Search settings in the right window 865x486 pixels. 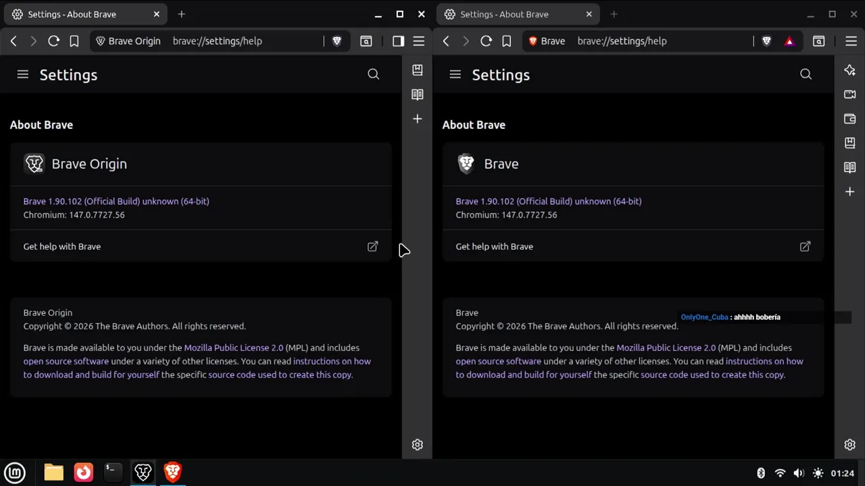tap(806, 74)
